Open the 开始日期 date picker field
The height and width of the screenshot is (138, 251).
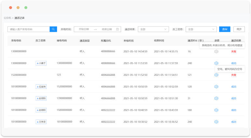[x=84, y=29]
